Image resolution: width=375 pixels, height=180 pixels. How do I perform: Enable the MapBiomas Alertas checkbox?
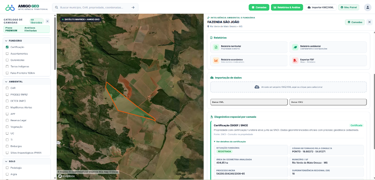point(7,107)
